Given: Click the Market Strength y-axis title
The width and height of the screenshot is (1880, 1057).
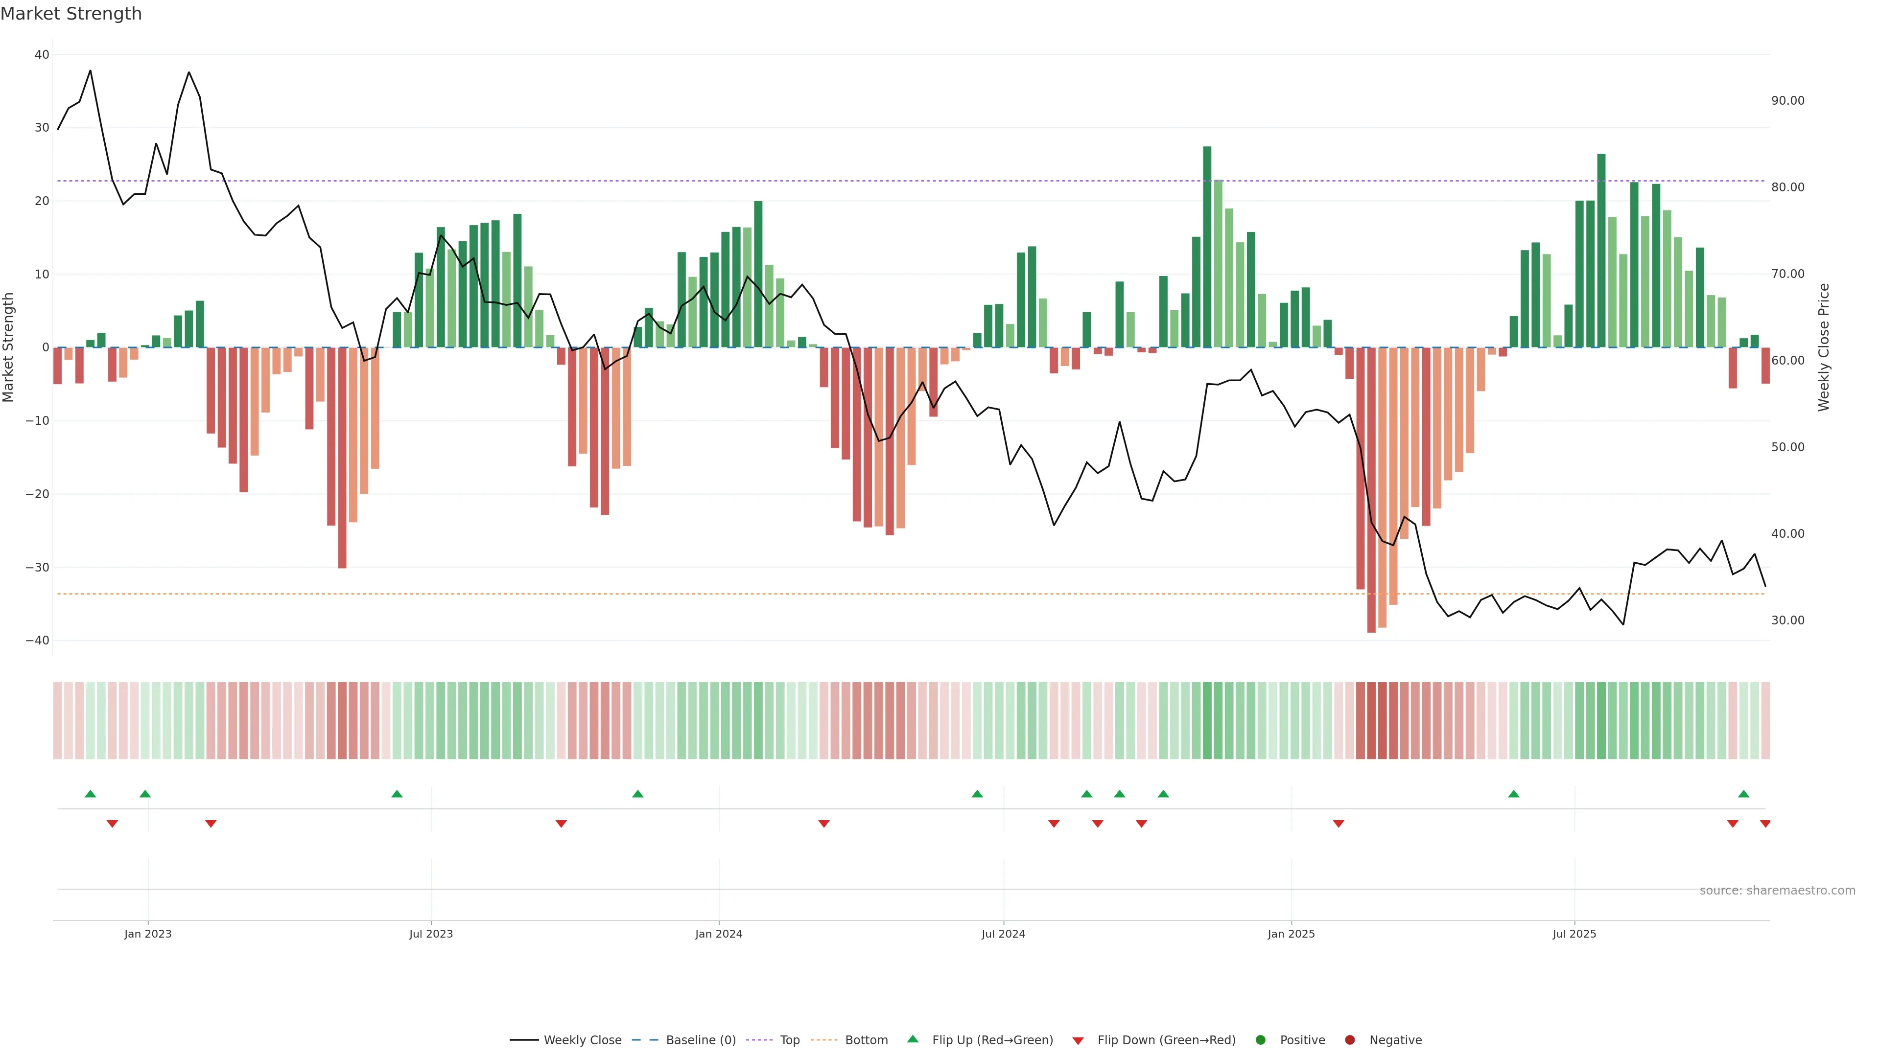Looking at the screenshot, I should pyautogui.click(x=9, y=347).
